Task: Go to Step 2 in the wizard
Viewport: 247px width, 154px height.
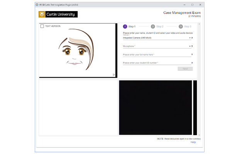Action: pos(153,27)
